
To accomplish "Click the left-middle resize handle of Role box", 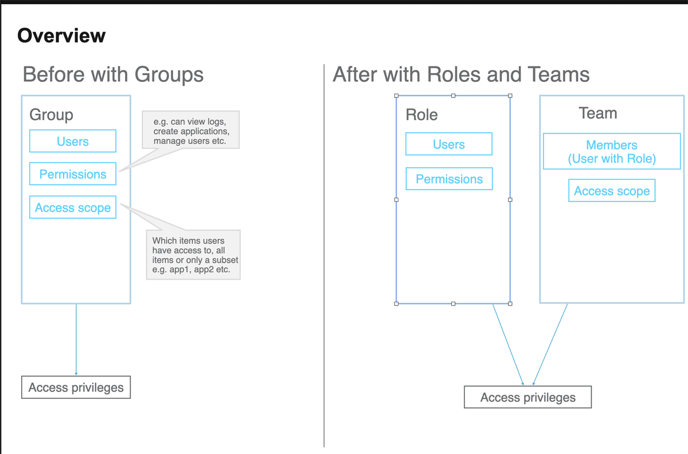I will point(396,199).
